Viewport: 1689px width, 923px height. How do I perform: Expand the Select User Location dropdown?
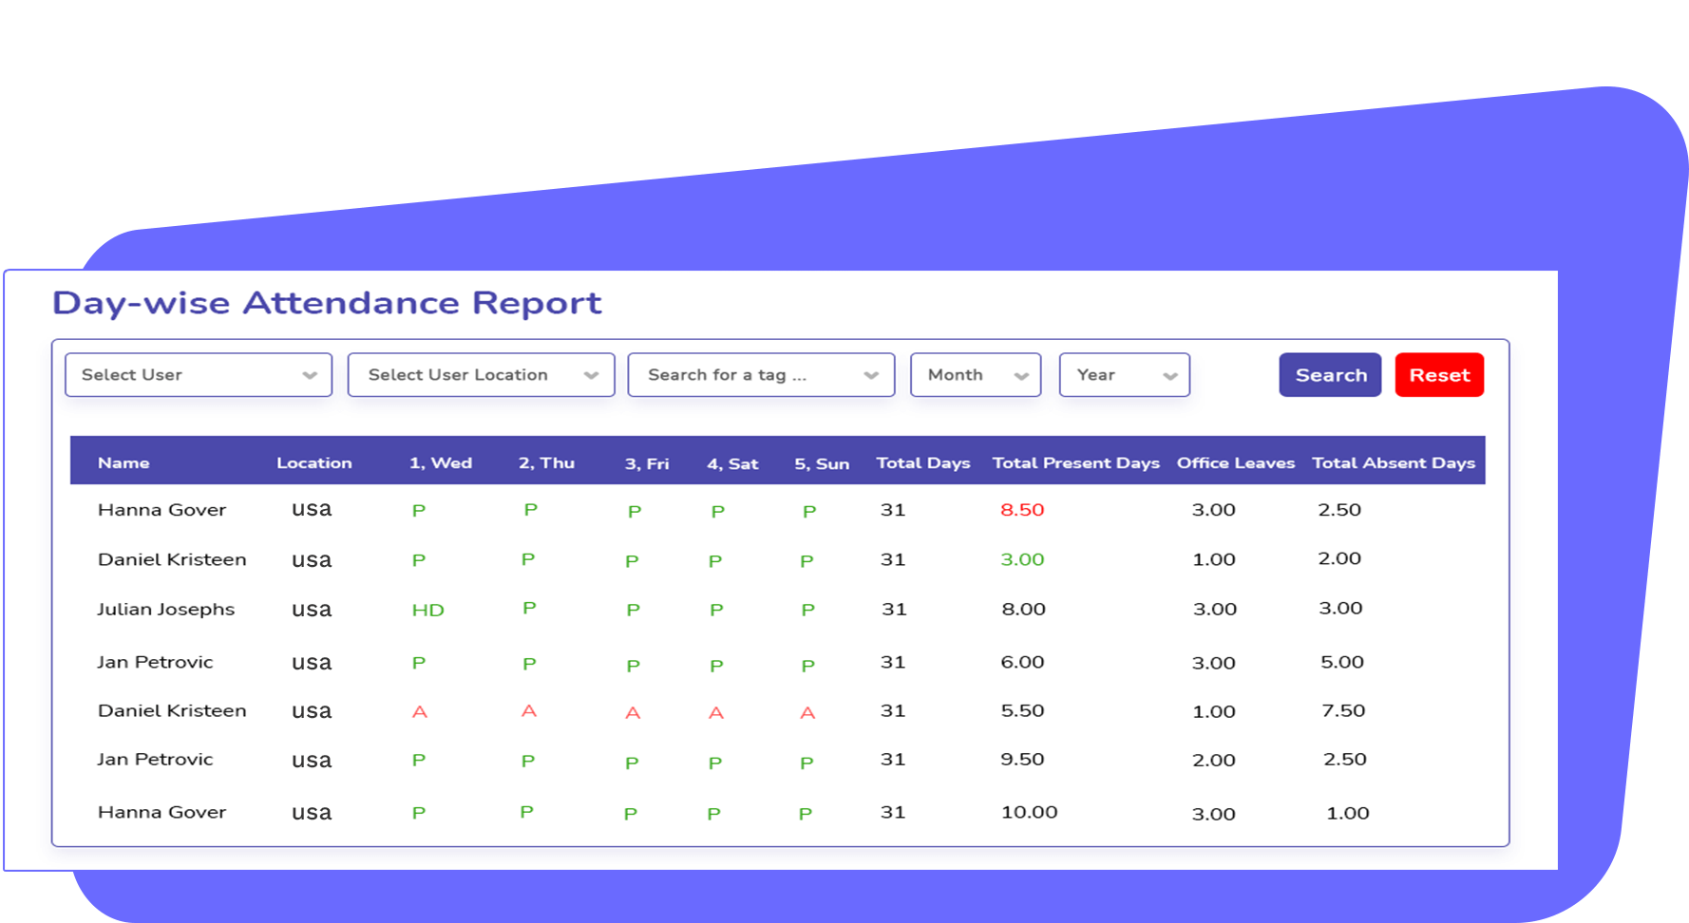pos(481,375)
